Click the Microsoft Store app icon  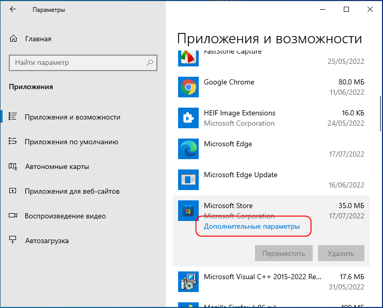pos(188,211)
